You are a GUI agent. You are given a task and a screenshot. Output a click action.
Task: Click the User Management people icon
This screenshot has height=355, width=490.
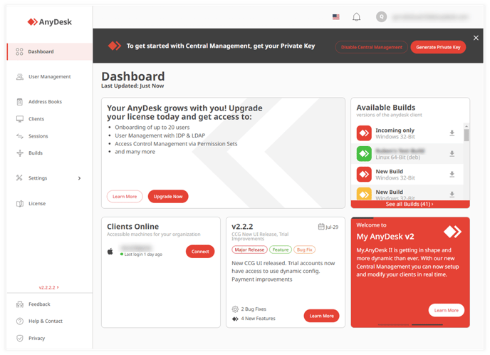20,76
